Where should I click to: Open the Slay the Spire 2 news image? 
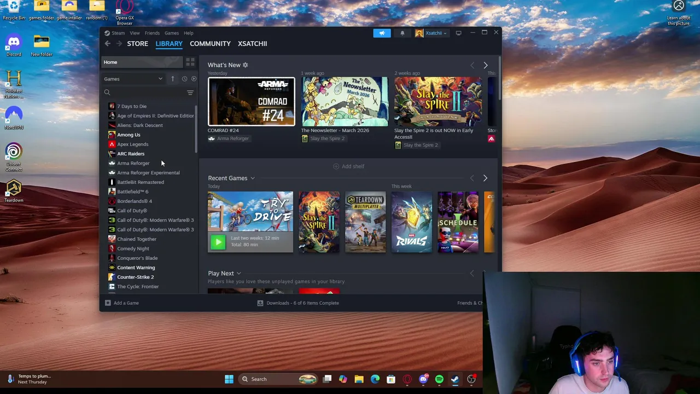[438, 102]
